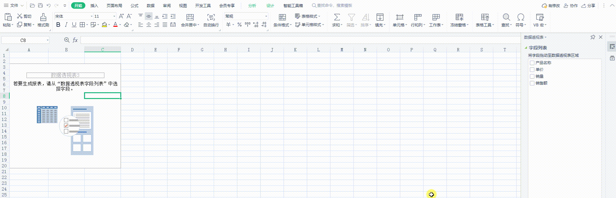
Task: Click the Freeze Panes (冻结窗格) icon
Action: [459, 17]
